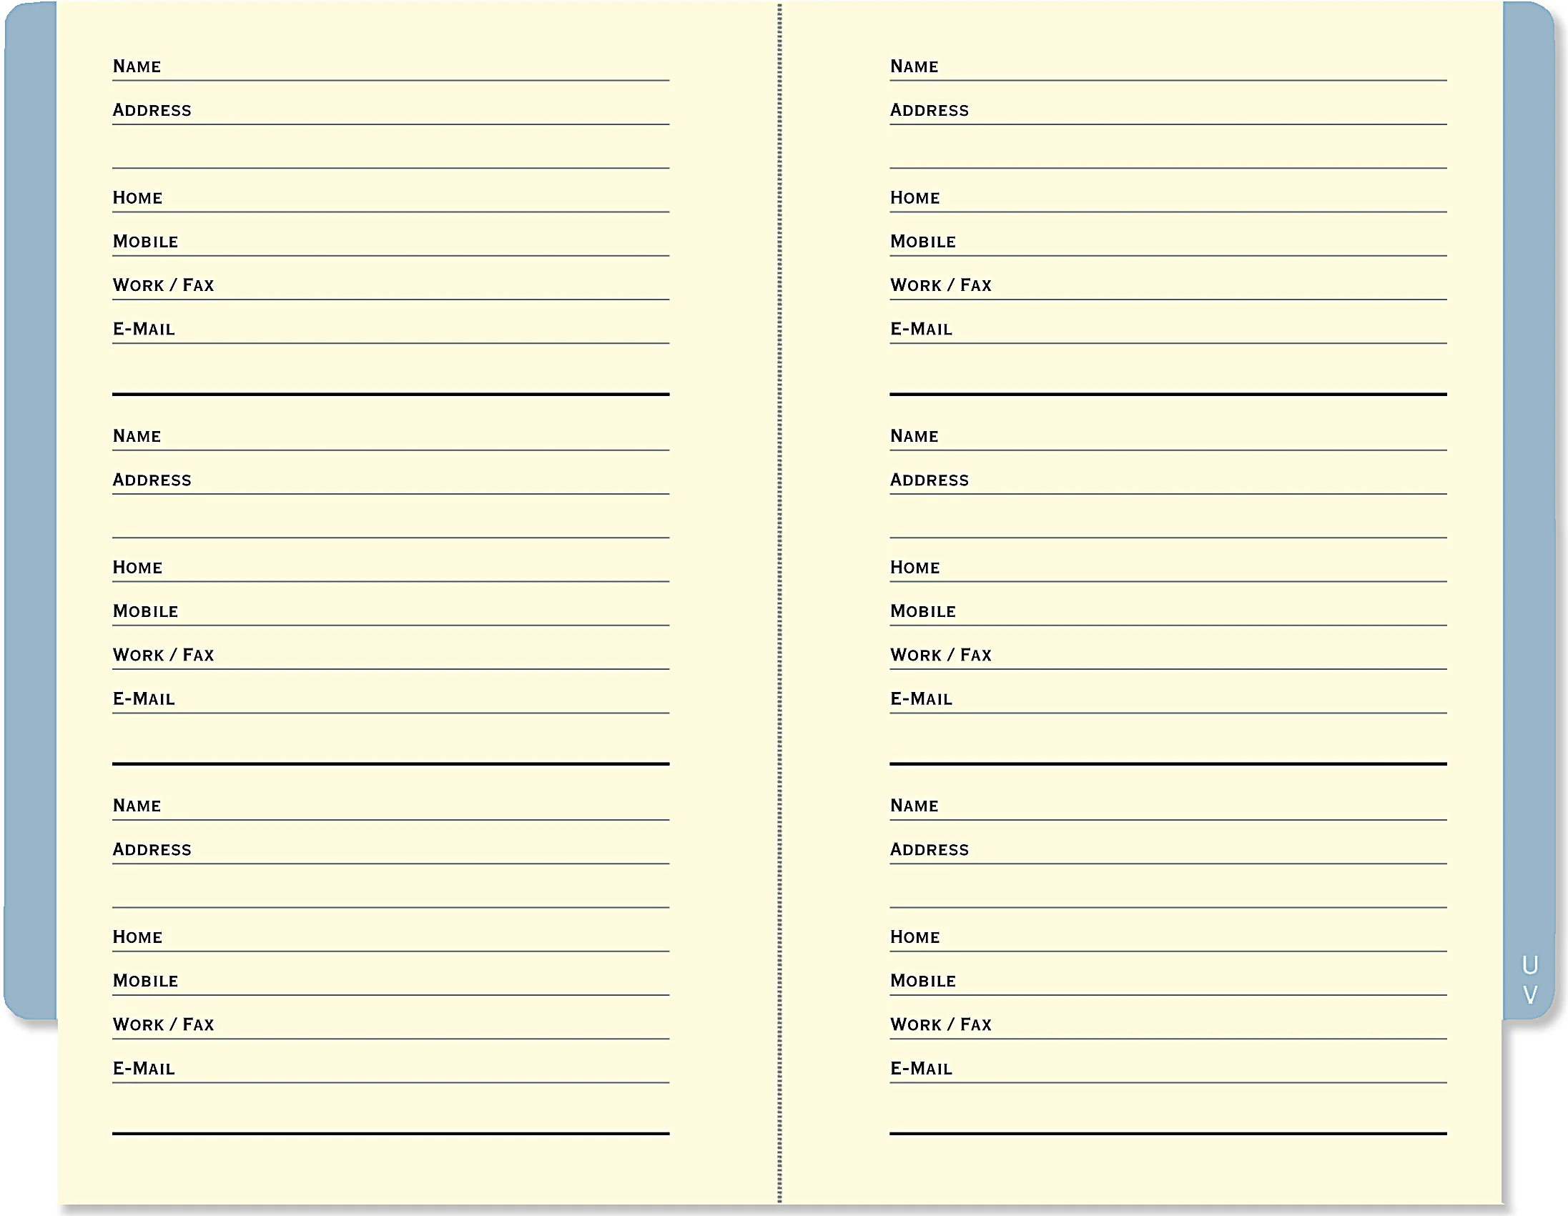Click blank second address line, left page bottom entry
Screen dimensions: 1568x1216
pyautogui.click(x=390, y=893)
